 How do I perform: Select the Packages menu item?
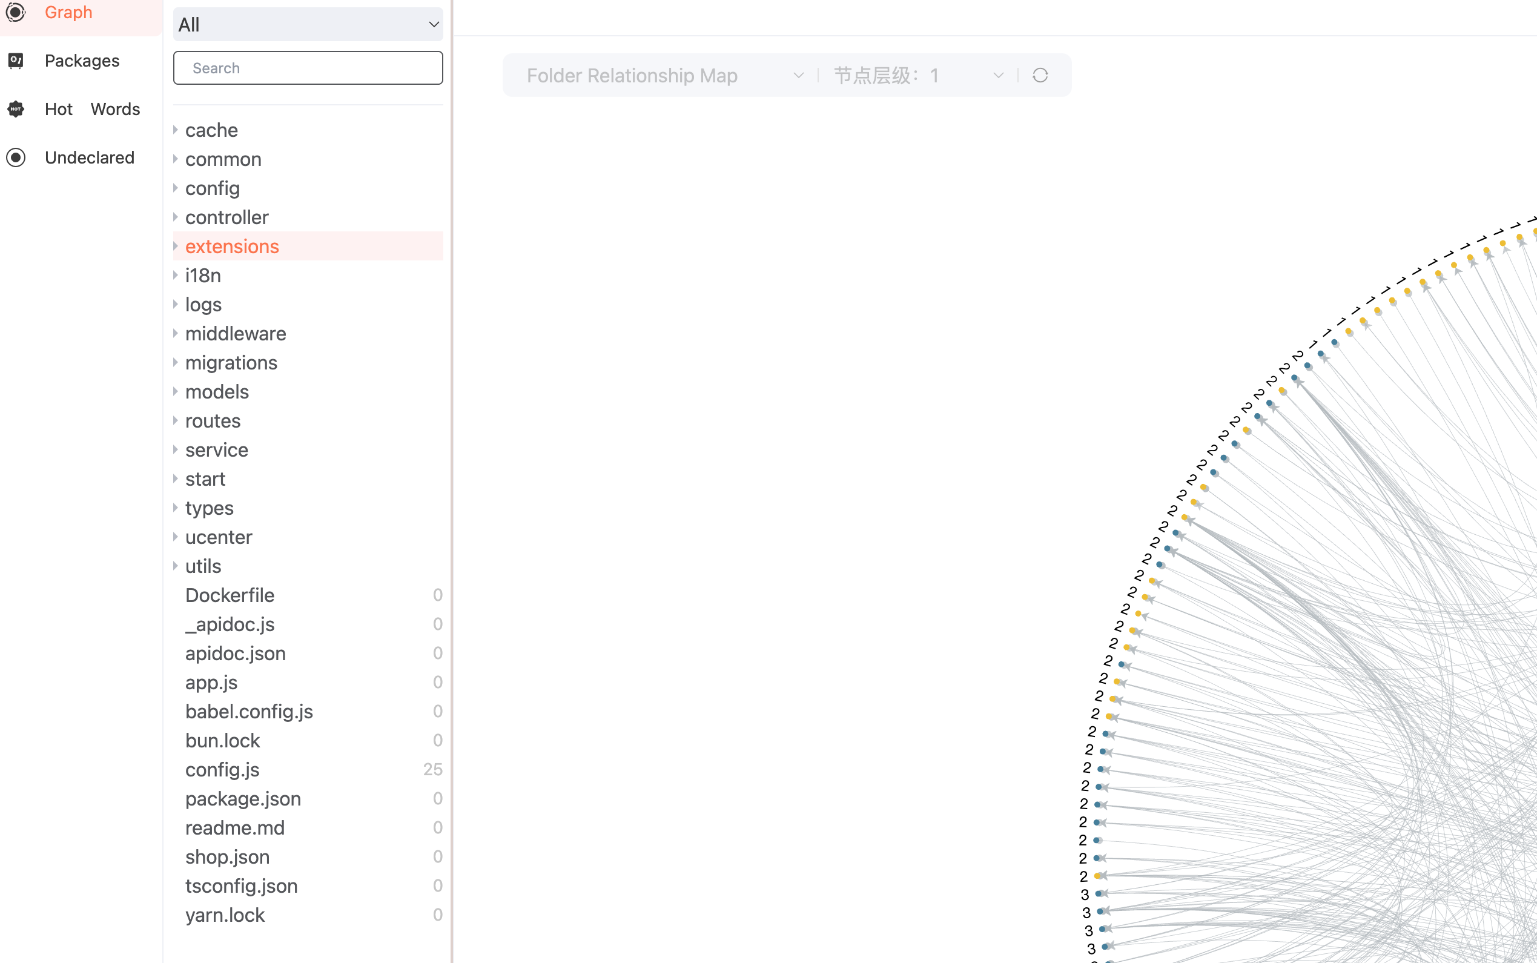[x=82, y=61]
